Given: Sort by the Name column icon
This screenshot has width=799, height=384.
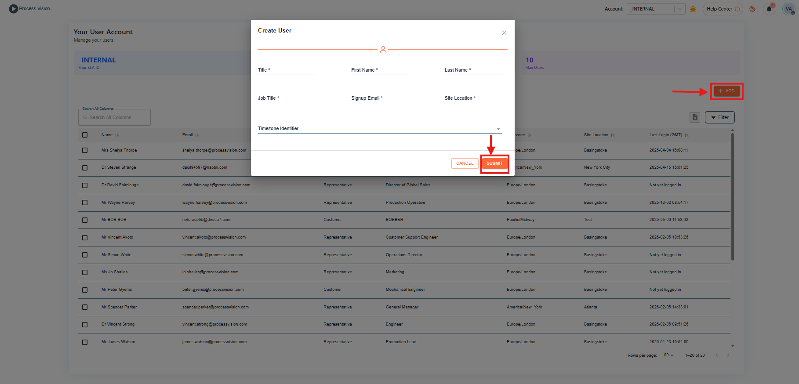Looking at the screenshot, I should [x=117, y=135].
